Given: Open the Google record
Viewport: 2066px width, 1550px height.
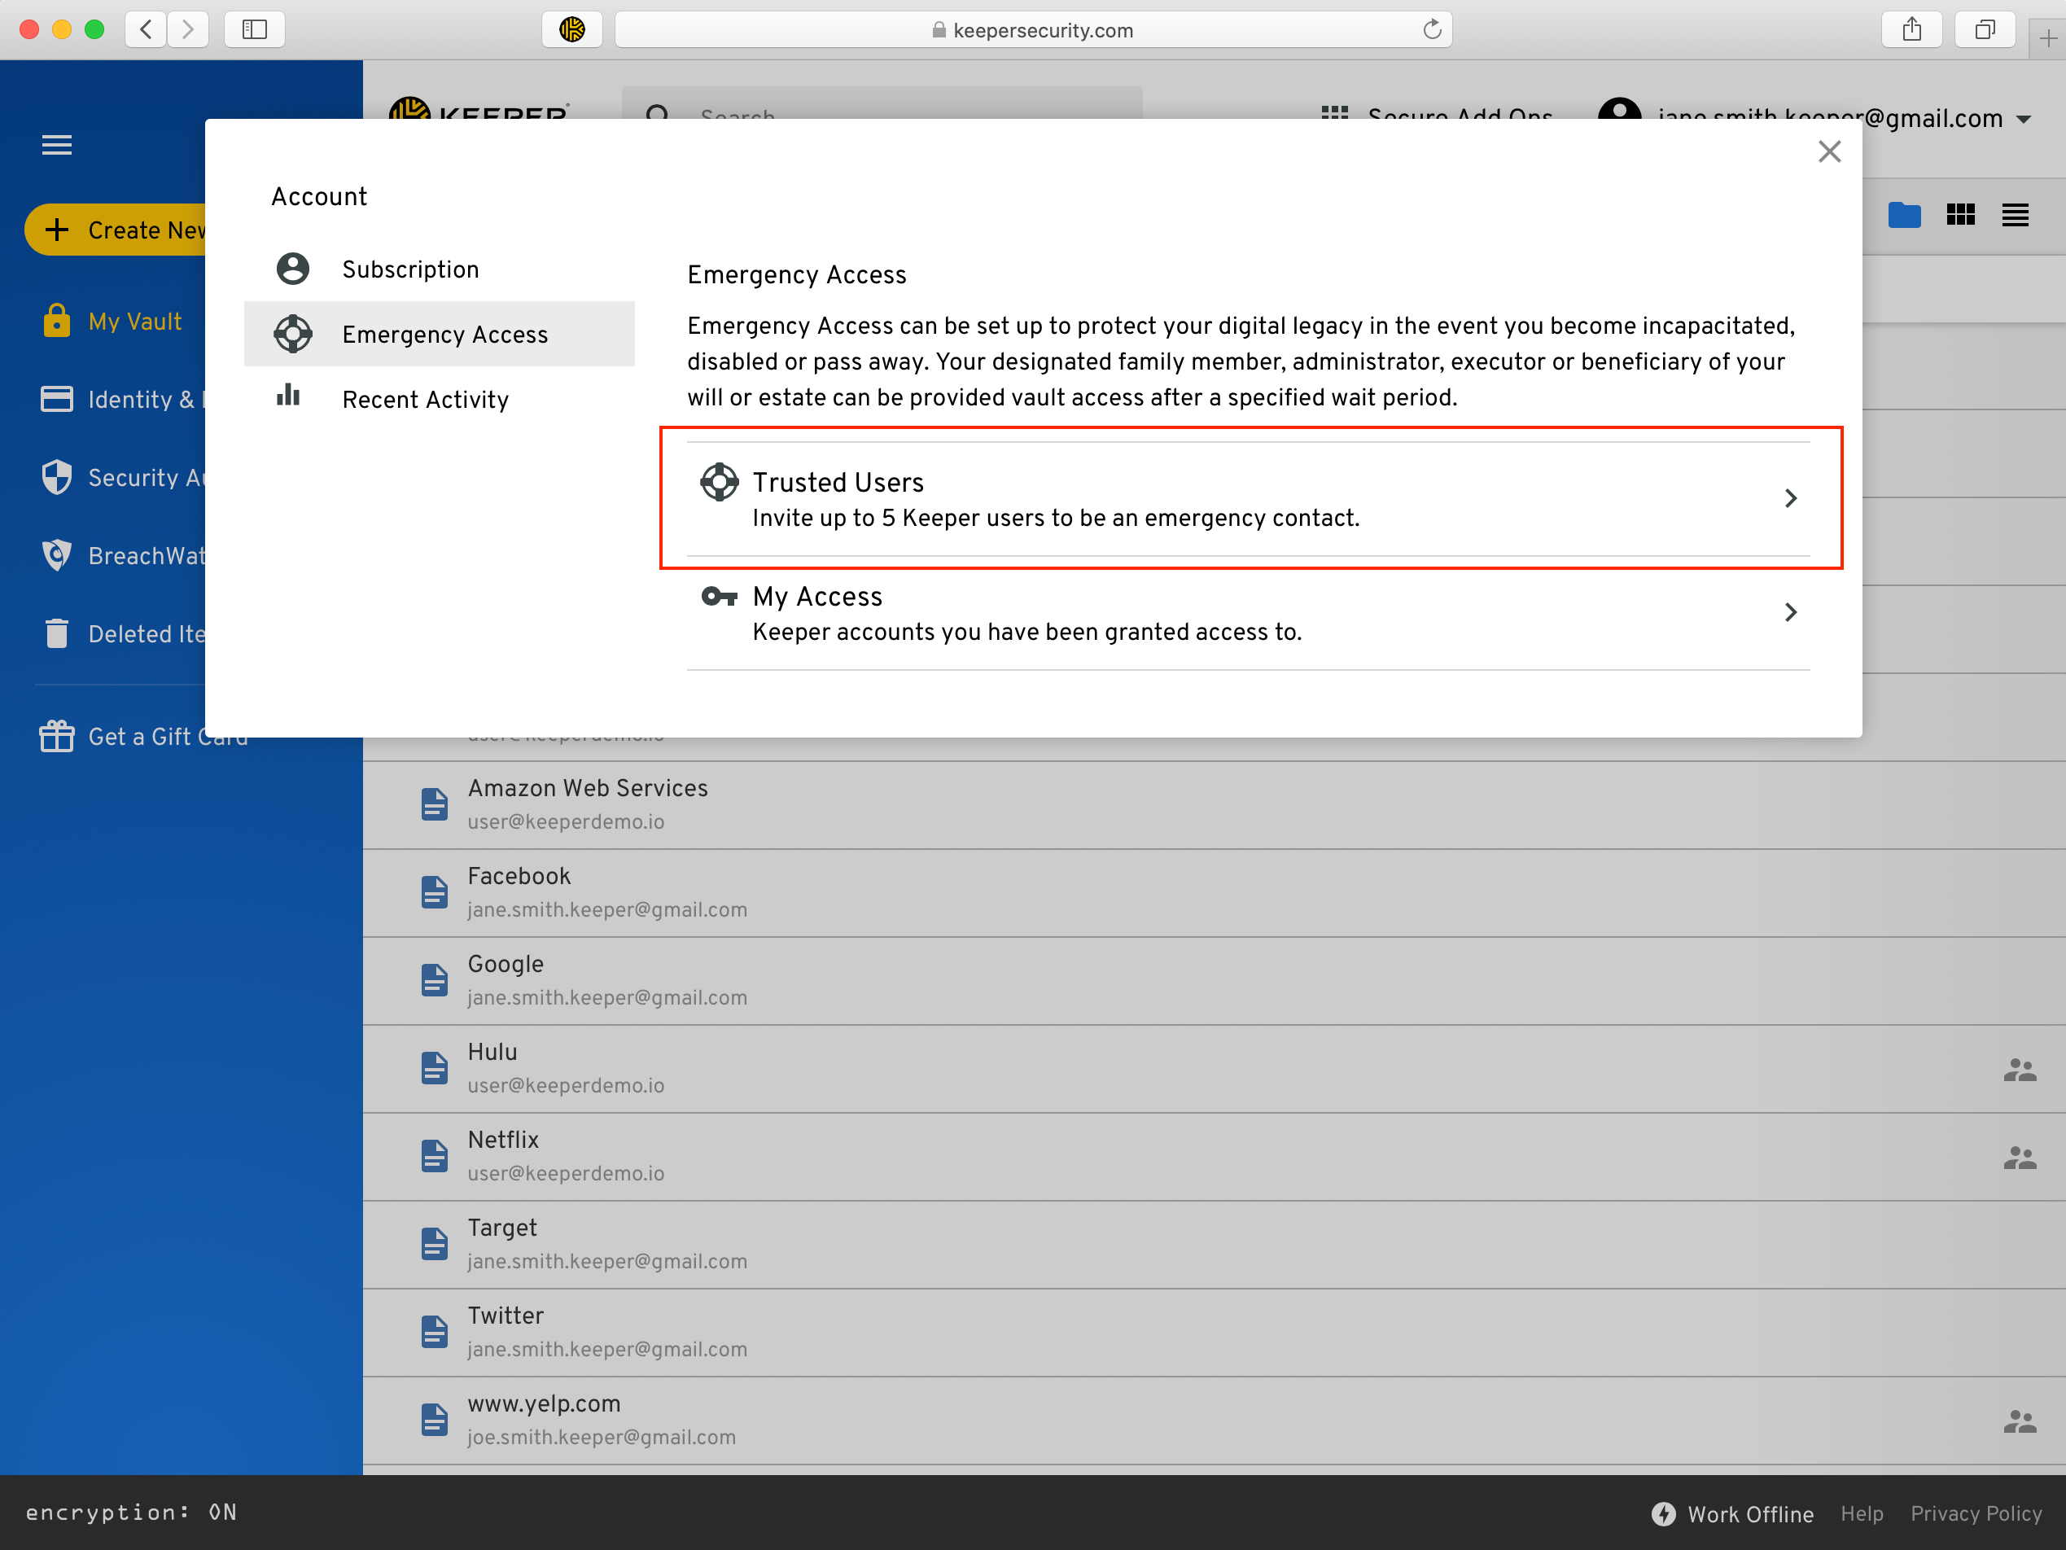Looking at the screenshot, I should pos(1215,981).
